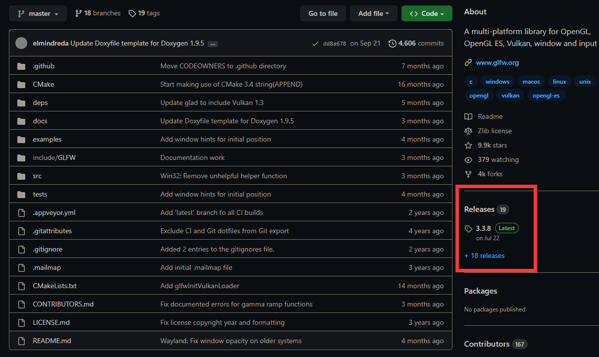Expand the commit message ellipsis button
Screen dimensions: 599x357
click(x=213, y=44)
